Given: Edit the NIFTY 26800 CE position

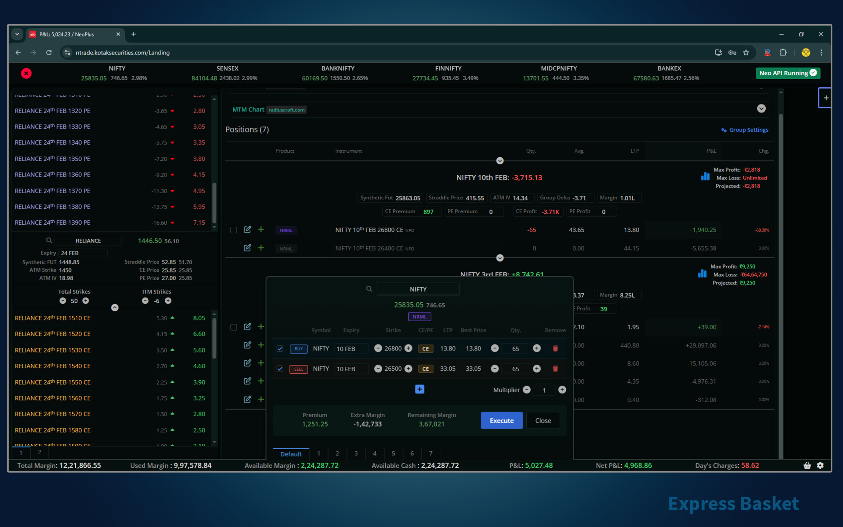Looking at the screenshot, I should point(247,230).
